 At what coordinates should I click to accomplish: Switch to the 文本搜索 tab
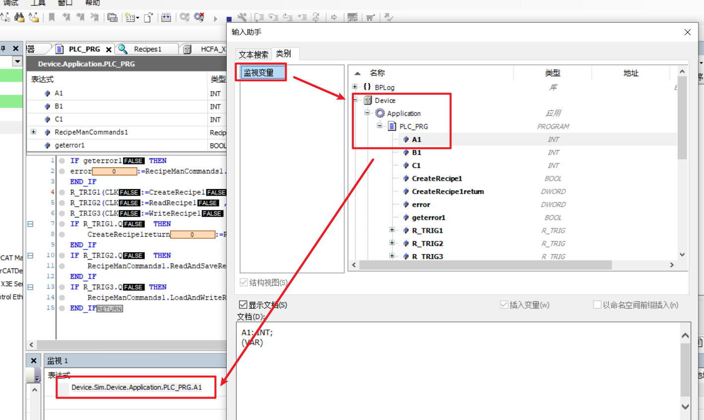click(254, 54)
